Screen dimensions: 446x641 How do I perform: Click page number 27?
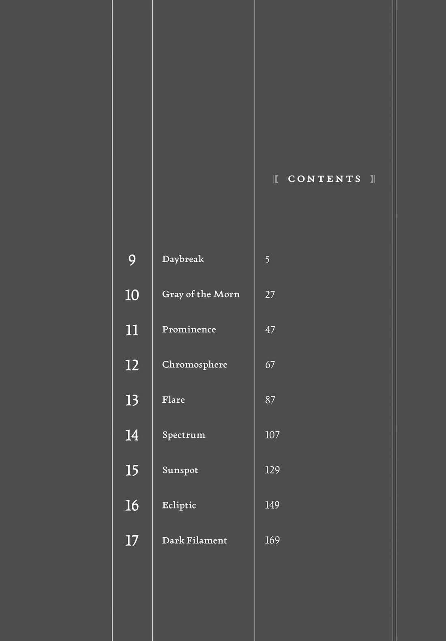point(270,294)
